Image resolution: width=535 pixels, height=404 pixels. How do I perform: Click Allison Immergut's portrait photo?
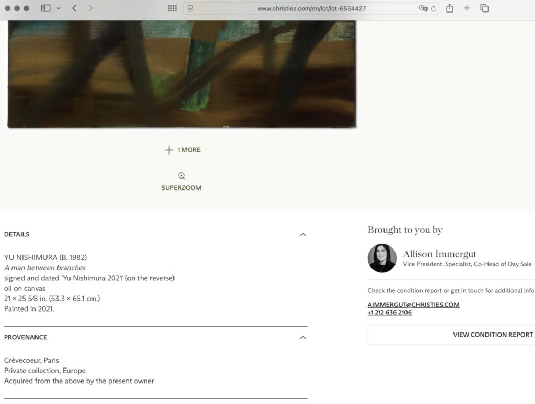[382, 258]
